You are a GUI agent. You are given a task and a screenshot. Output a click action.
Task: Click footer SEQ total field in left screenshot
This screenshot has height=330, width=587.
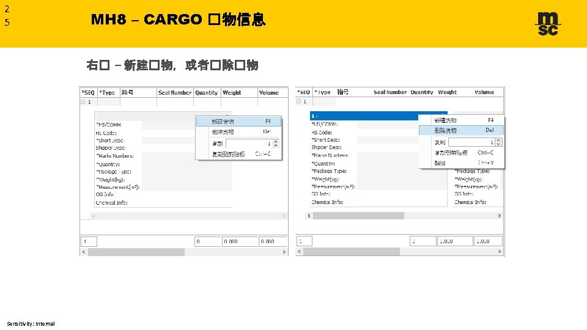[89, 242]
